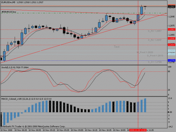The height and width of the screenshot is (132, 176).
Task: Click the MACD zero level 0.00
Action: (170, 112)
